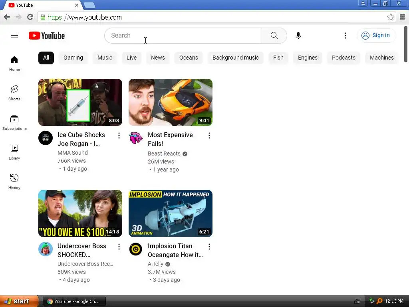Image resolution: width=409 pixels, height=307 pixels.
Task: Play the 'YOU OWE ME $100' thumbnail
Action: tap(80, 213)
